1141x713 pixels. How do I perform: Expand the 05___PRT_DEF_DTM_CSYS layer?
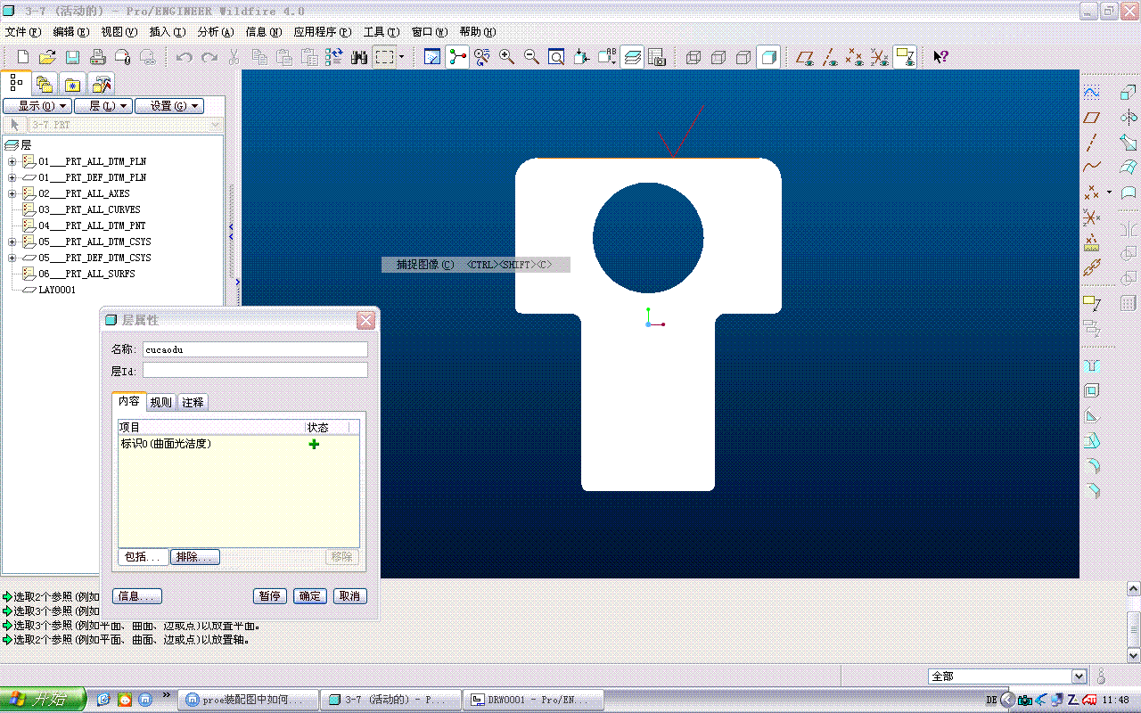click(12, 258)
